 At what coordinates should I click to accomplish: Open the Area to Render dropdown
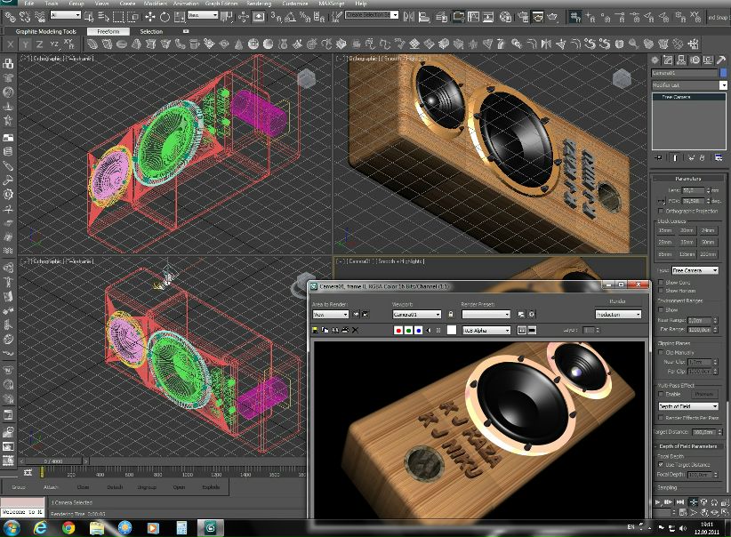click(329, 314)
